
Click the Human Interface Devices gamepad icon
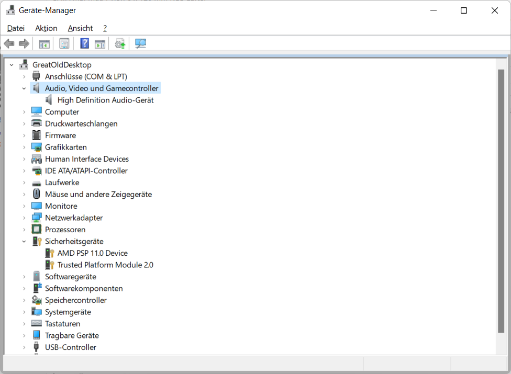[x=37, y=159]
